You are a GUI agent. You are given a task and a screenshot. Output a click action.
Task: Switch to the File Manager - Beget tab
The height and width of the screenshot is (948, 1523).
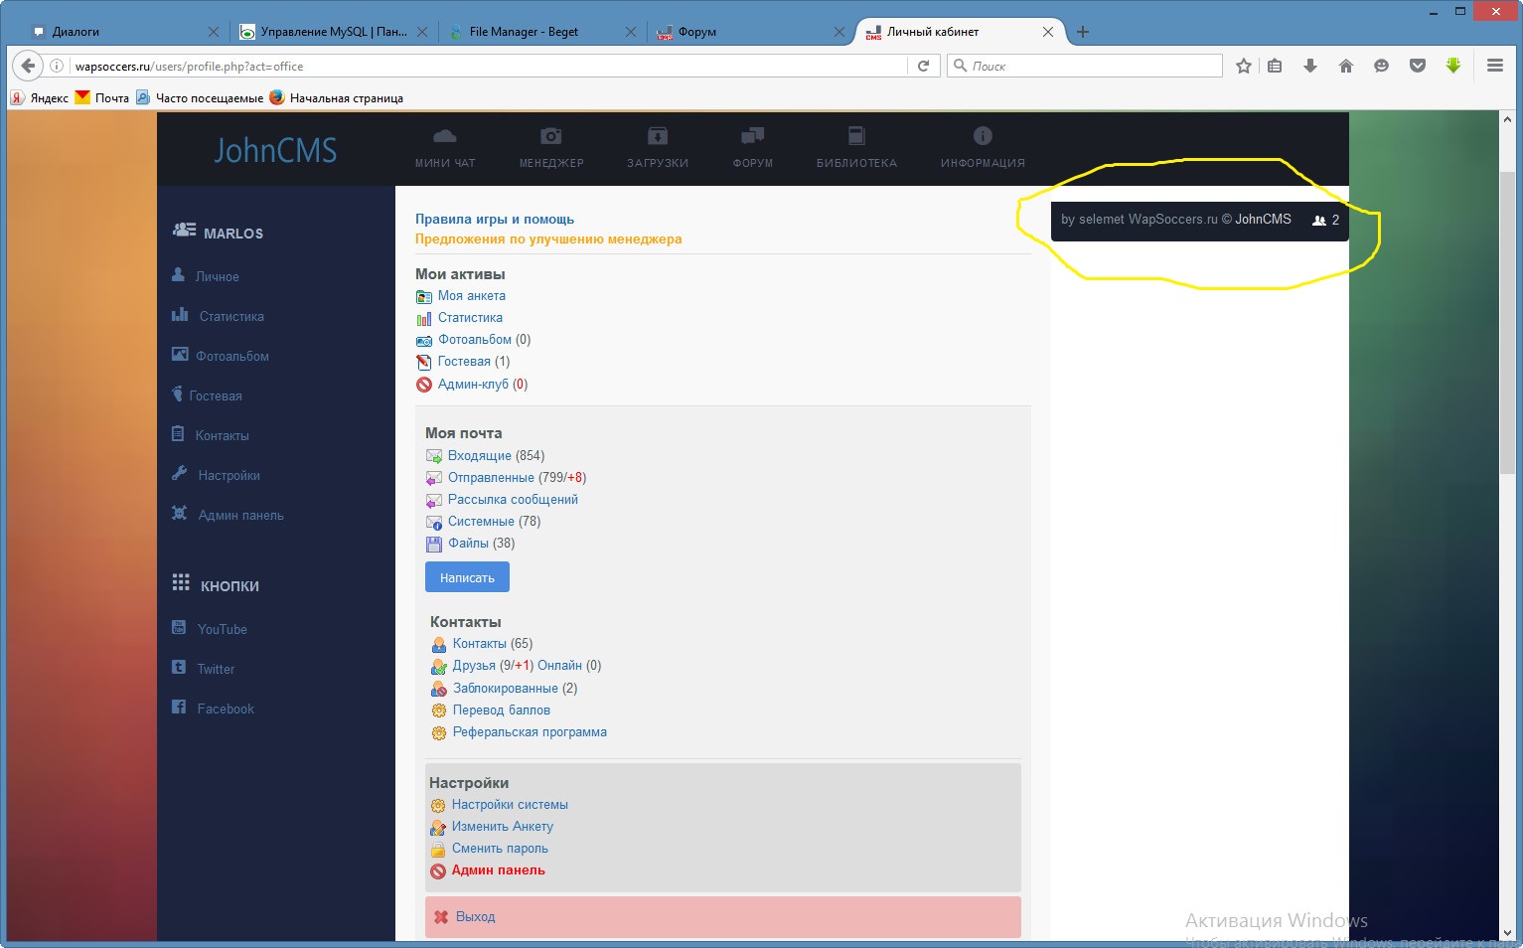(524, 32)
